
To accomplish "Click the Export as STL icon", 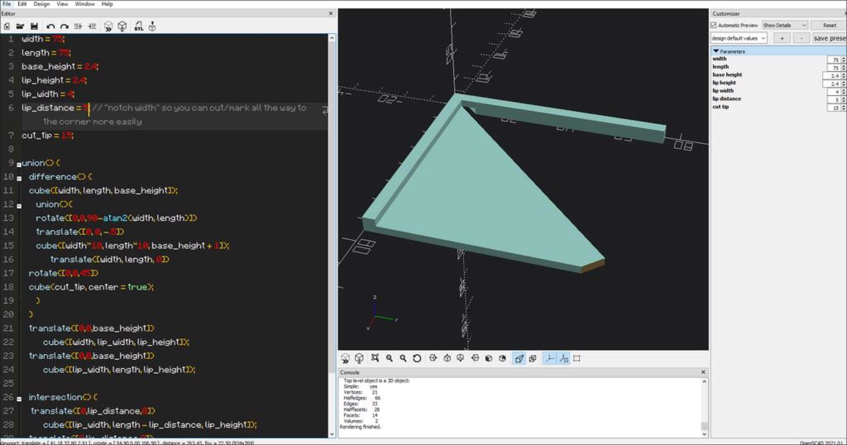I will [x=139, y=26].
